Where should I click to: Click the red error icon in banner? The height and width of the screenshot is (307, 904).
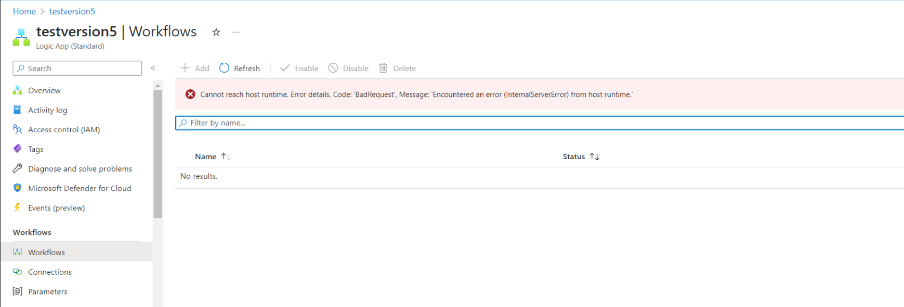190,94
